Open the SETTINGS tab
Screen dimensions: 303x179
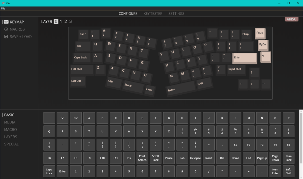(x=176, y=13)
